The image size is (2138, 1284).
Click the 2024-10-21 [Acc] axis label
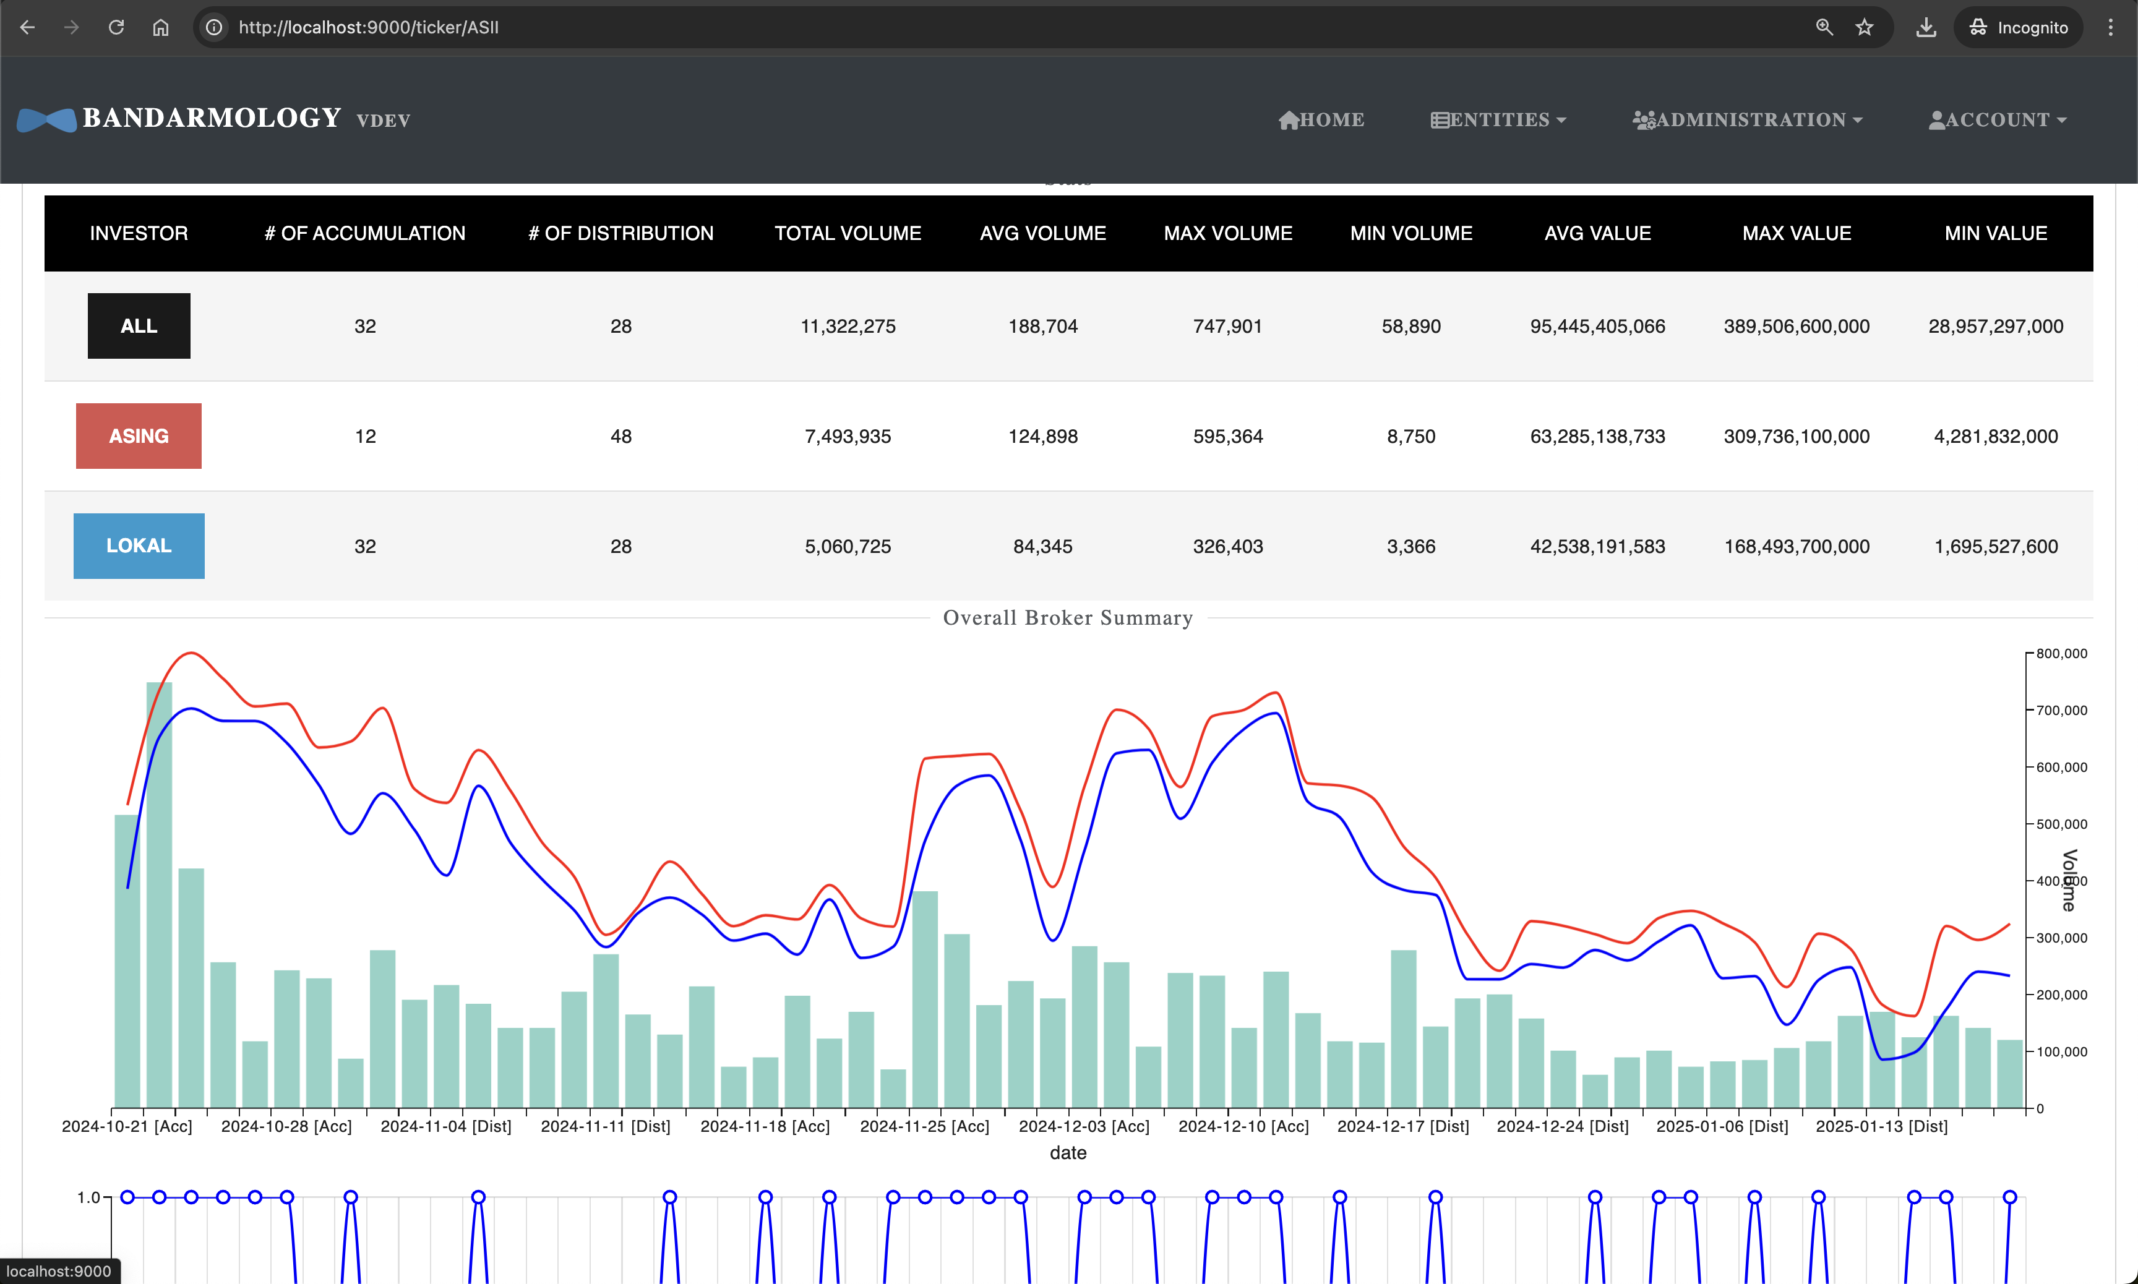coord(127,1126)
